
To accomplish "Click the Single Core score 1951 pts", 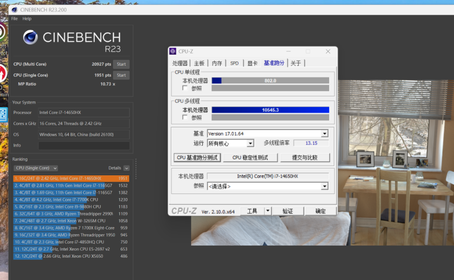I will coord(103,75).
